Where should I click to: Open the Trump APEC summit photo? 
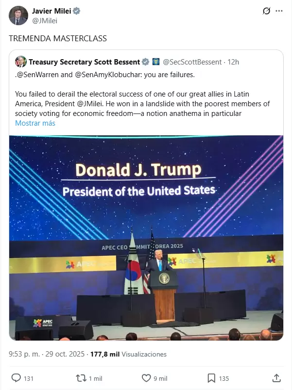(x=146, y=238)
